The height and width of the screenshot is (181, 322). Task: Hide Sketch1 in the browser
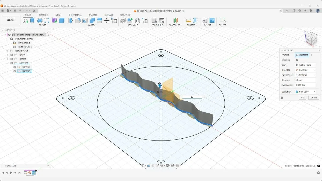14,67
